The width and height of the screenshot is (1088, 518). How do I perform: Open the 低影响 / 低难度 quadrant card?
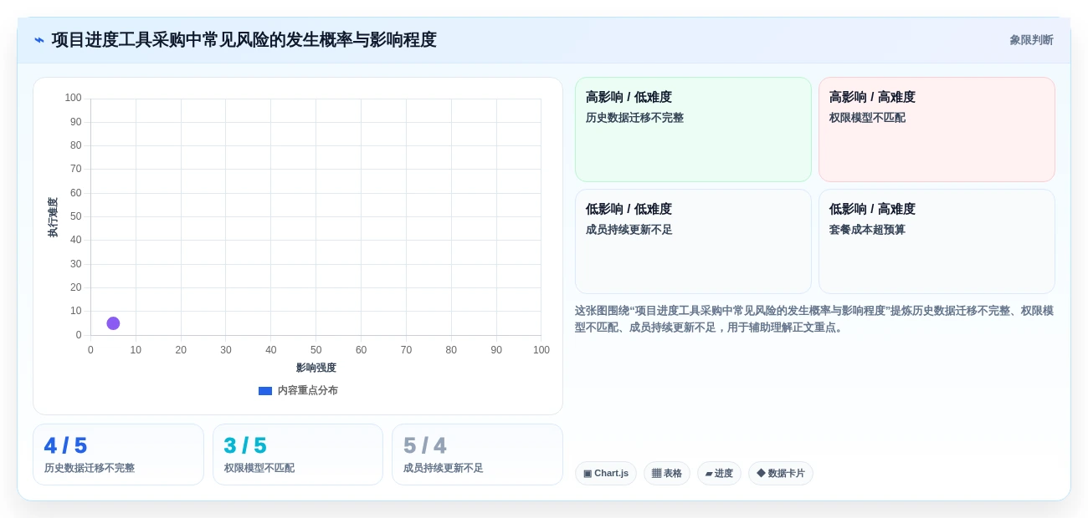pyautogui.click(x=693, y=241)
